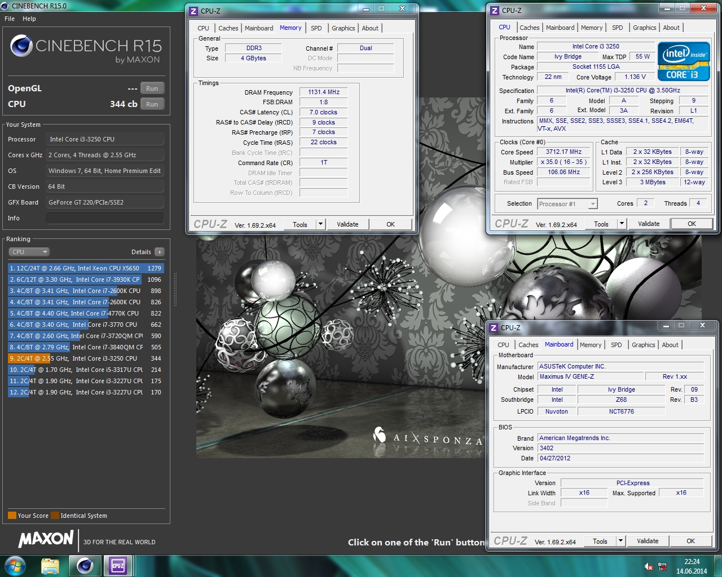Click Validate in the CPU tab window
722x577 pixels.
649,224
